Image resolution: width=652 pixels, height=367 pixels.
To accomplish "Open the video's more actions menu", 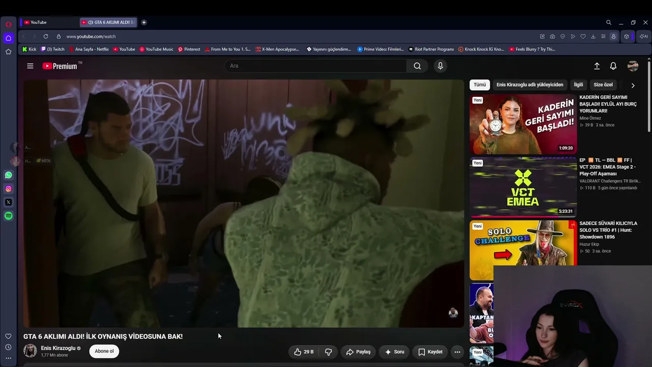I will (457, 352).
